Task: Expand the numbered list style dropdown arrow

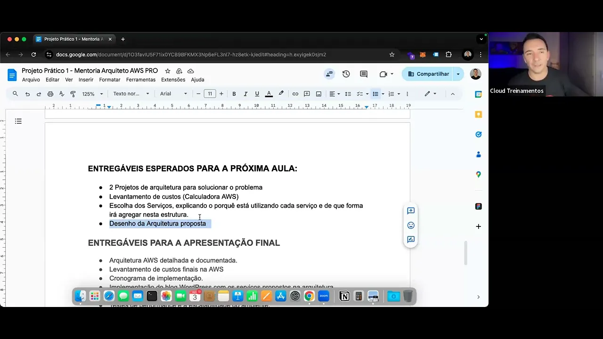Action: coord(399,94)
